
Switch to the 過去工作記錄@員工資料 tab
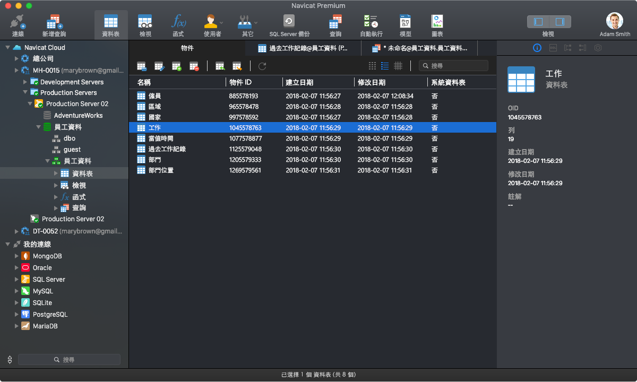[x=303, y=48]
